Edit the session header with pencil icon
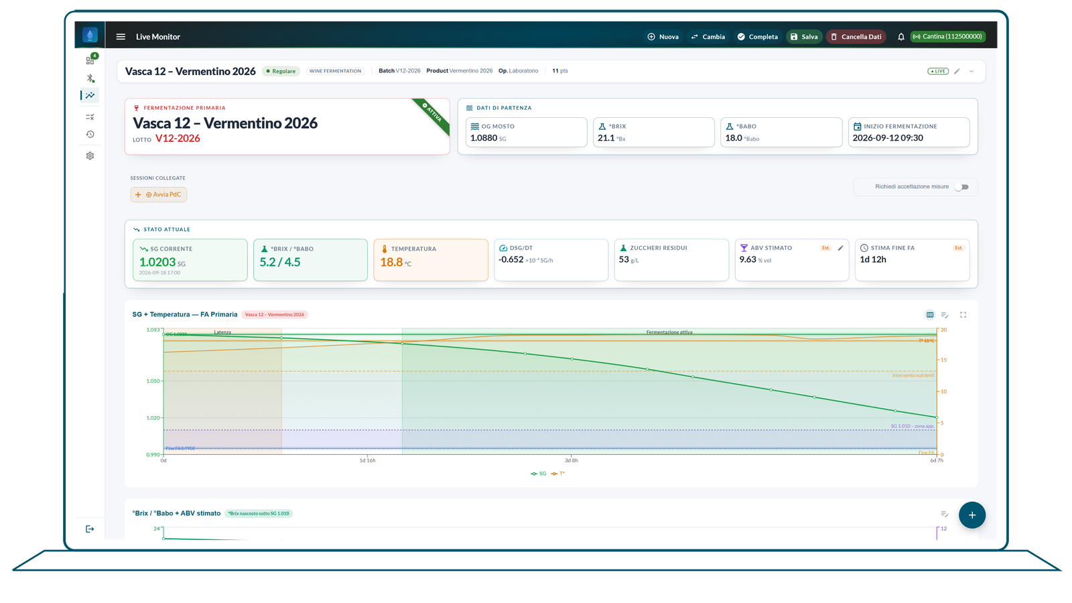Viewport: 1072px width, 603px height. pos(957,71)
